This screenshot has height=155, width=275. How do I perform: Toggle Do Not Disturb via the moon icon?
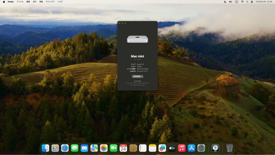[x=225, y=2]
